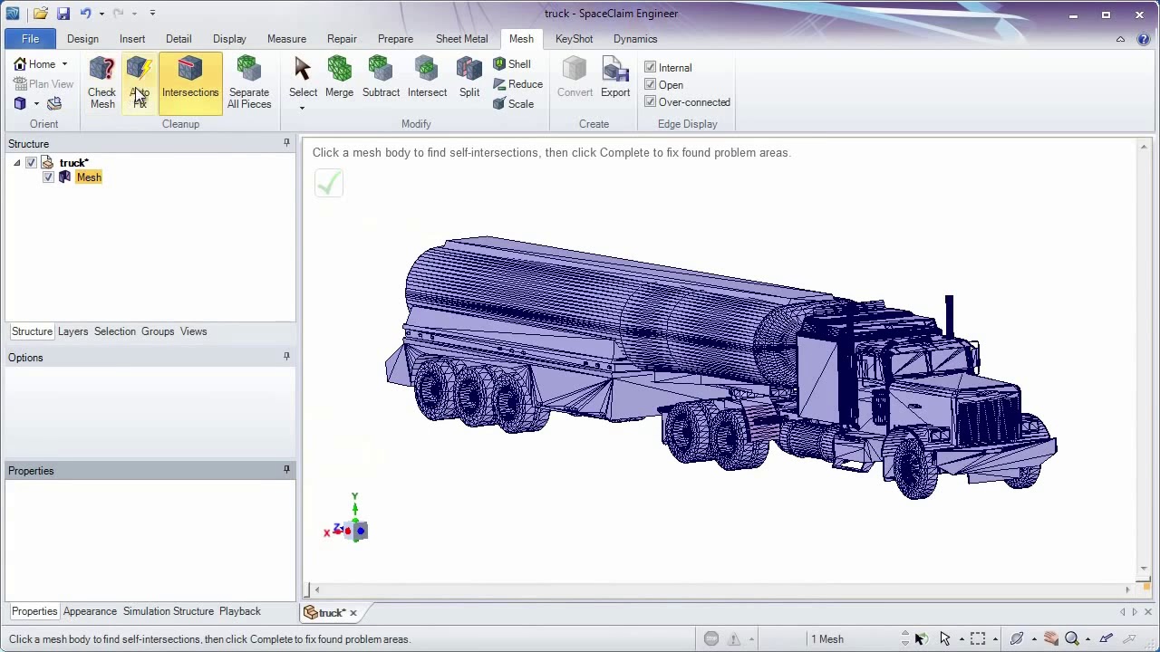Switch to the Sheet Metal ribbon tab

[461, 39]
